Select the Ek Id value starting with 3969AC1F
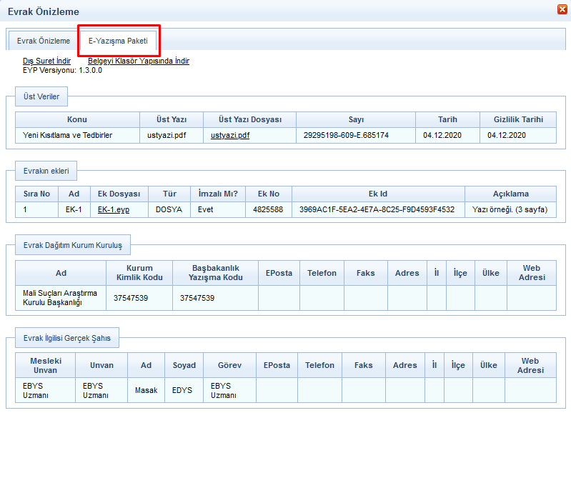571x503 pixels. pos(377,209)
